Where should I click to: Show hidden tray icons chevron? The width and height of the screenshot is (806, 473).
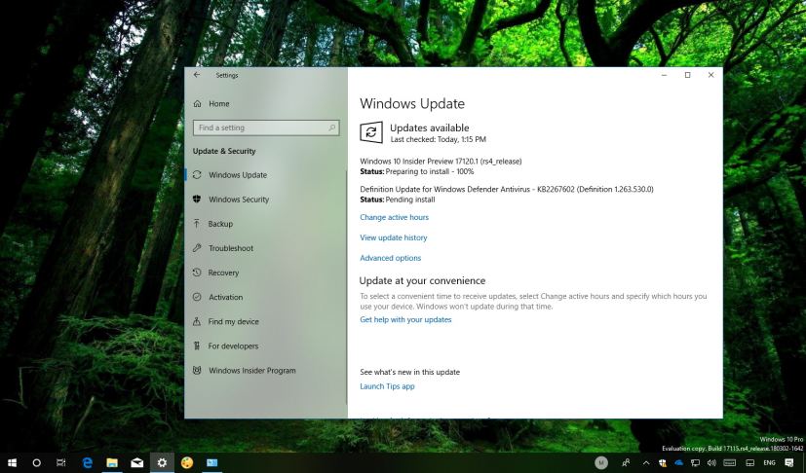point(646,462)
